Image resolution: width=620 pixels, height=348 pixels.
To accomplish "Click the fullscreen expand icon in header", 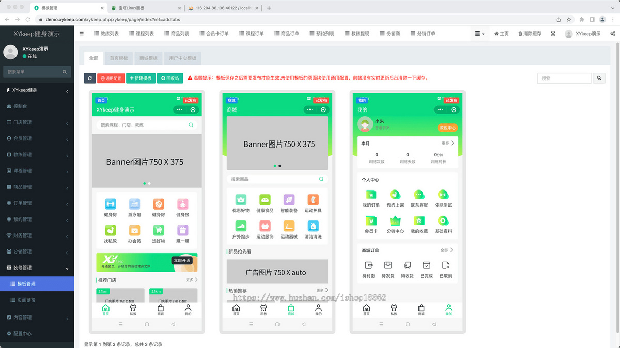I will coord(553,34).
